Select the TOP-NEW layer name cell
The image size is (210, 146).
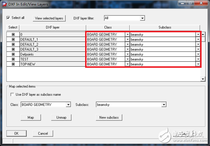click(x=52, y=64)
